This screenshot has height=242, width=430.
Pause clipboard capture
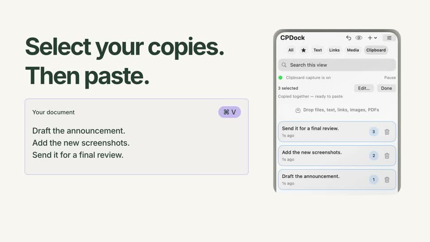[390, 78]
